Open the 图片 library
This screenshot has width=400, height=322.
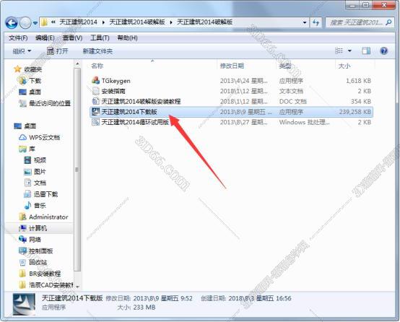(x=35, y=172)
